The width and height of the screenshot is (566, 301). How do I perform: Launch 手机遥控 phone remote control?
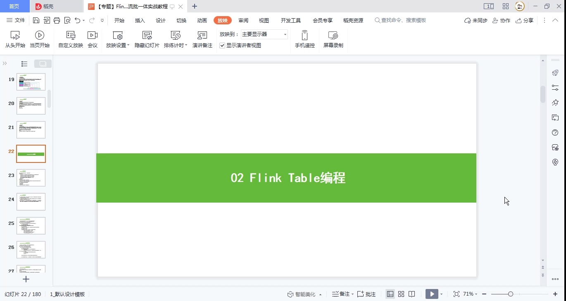(304, 39)
